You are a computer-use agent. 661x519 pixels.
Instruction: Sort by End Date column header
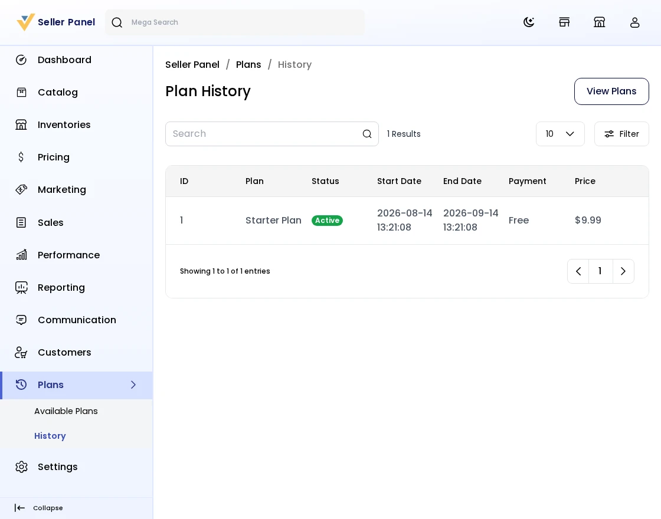462,181
